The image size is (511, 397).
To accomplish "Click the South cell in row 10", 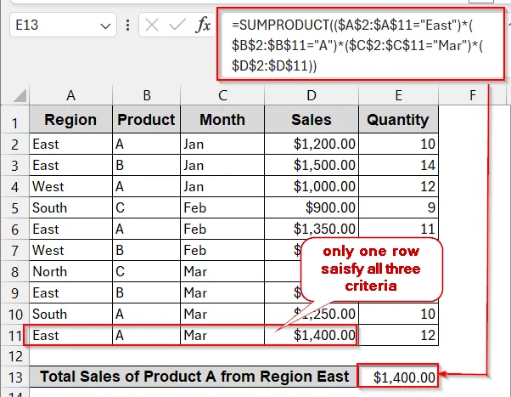I will point(70,314).
